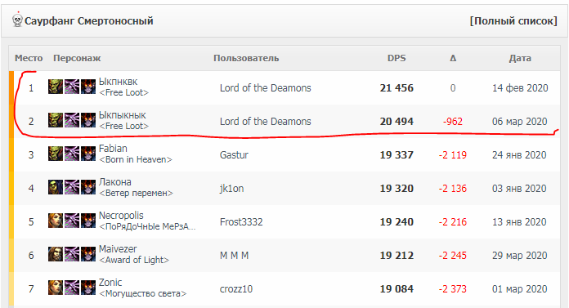The width and height of the screenshot is (569, 308).
Task: Click the demon spec icon in Fabian's row
Action: pos(88,154)
